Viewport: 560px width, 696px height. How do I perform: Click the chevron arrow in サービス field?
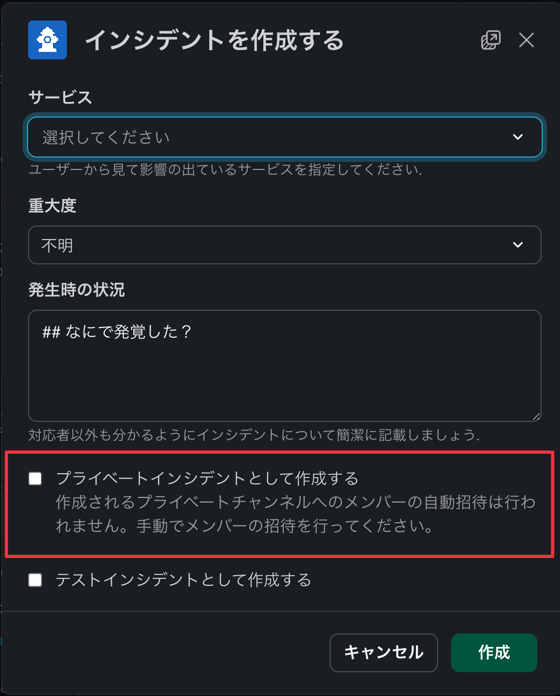518,137
